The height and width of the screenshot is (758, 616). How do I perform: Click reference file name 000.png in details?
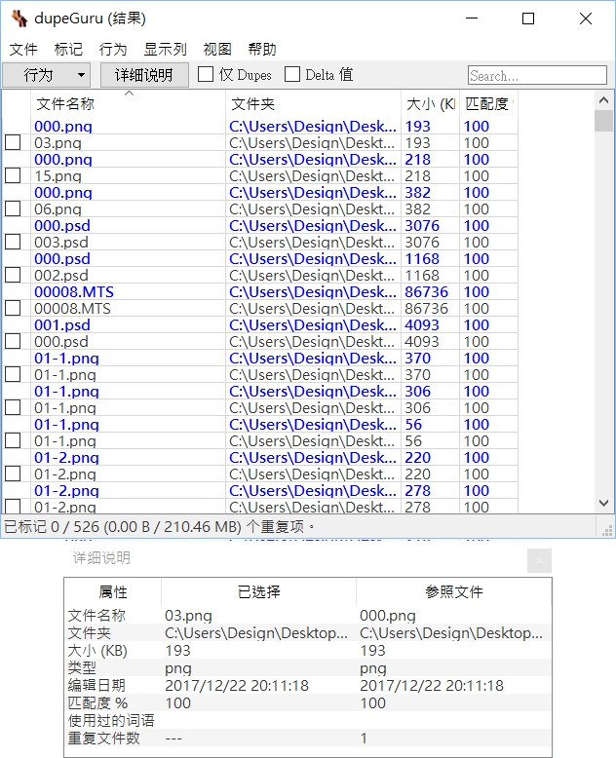pyautogui.click(x=388, y=616)
